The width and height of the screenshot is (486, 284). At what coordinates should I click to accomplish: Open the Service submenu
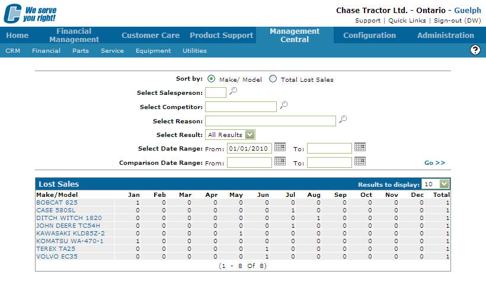112,50
